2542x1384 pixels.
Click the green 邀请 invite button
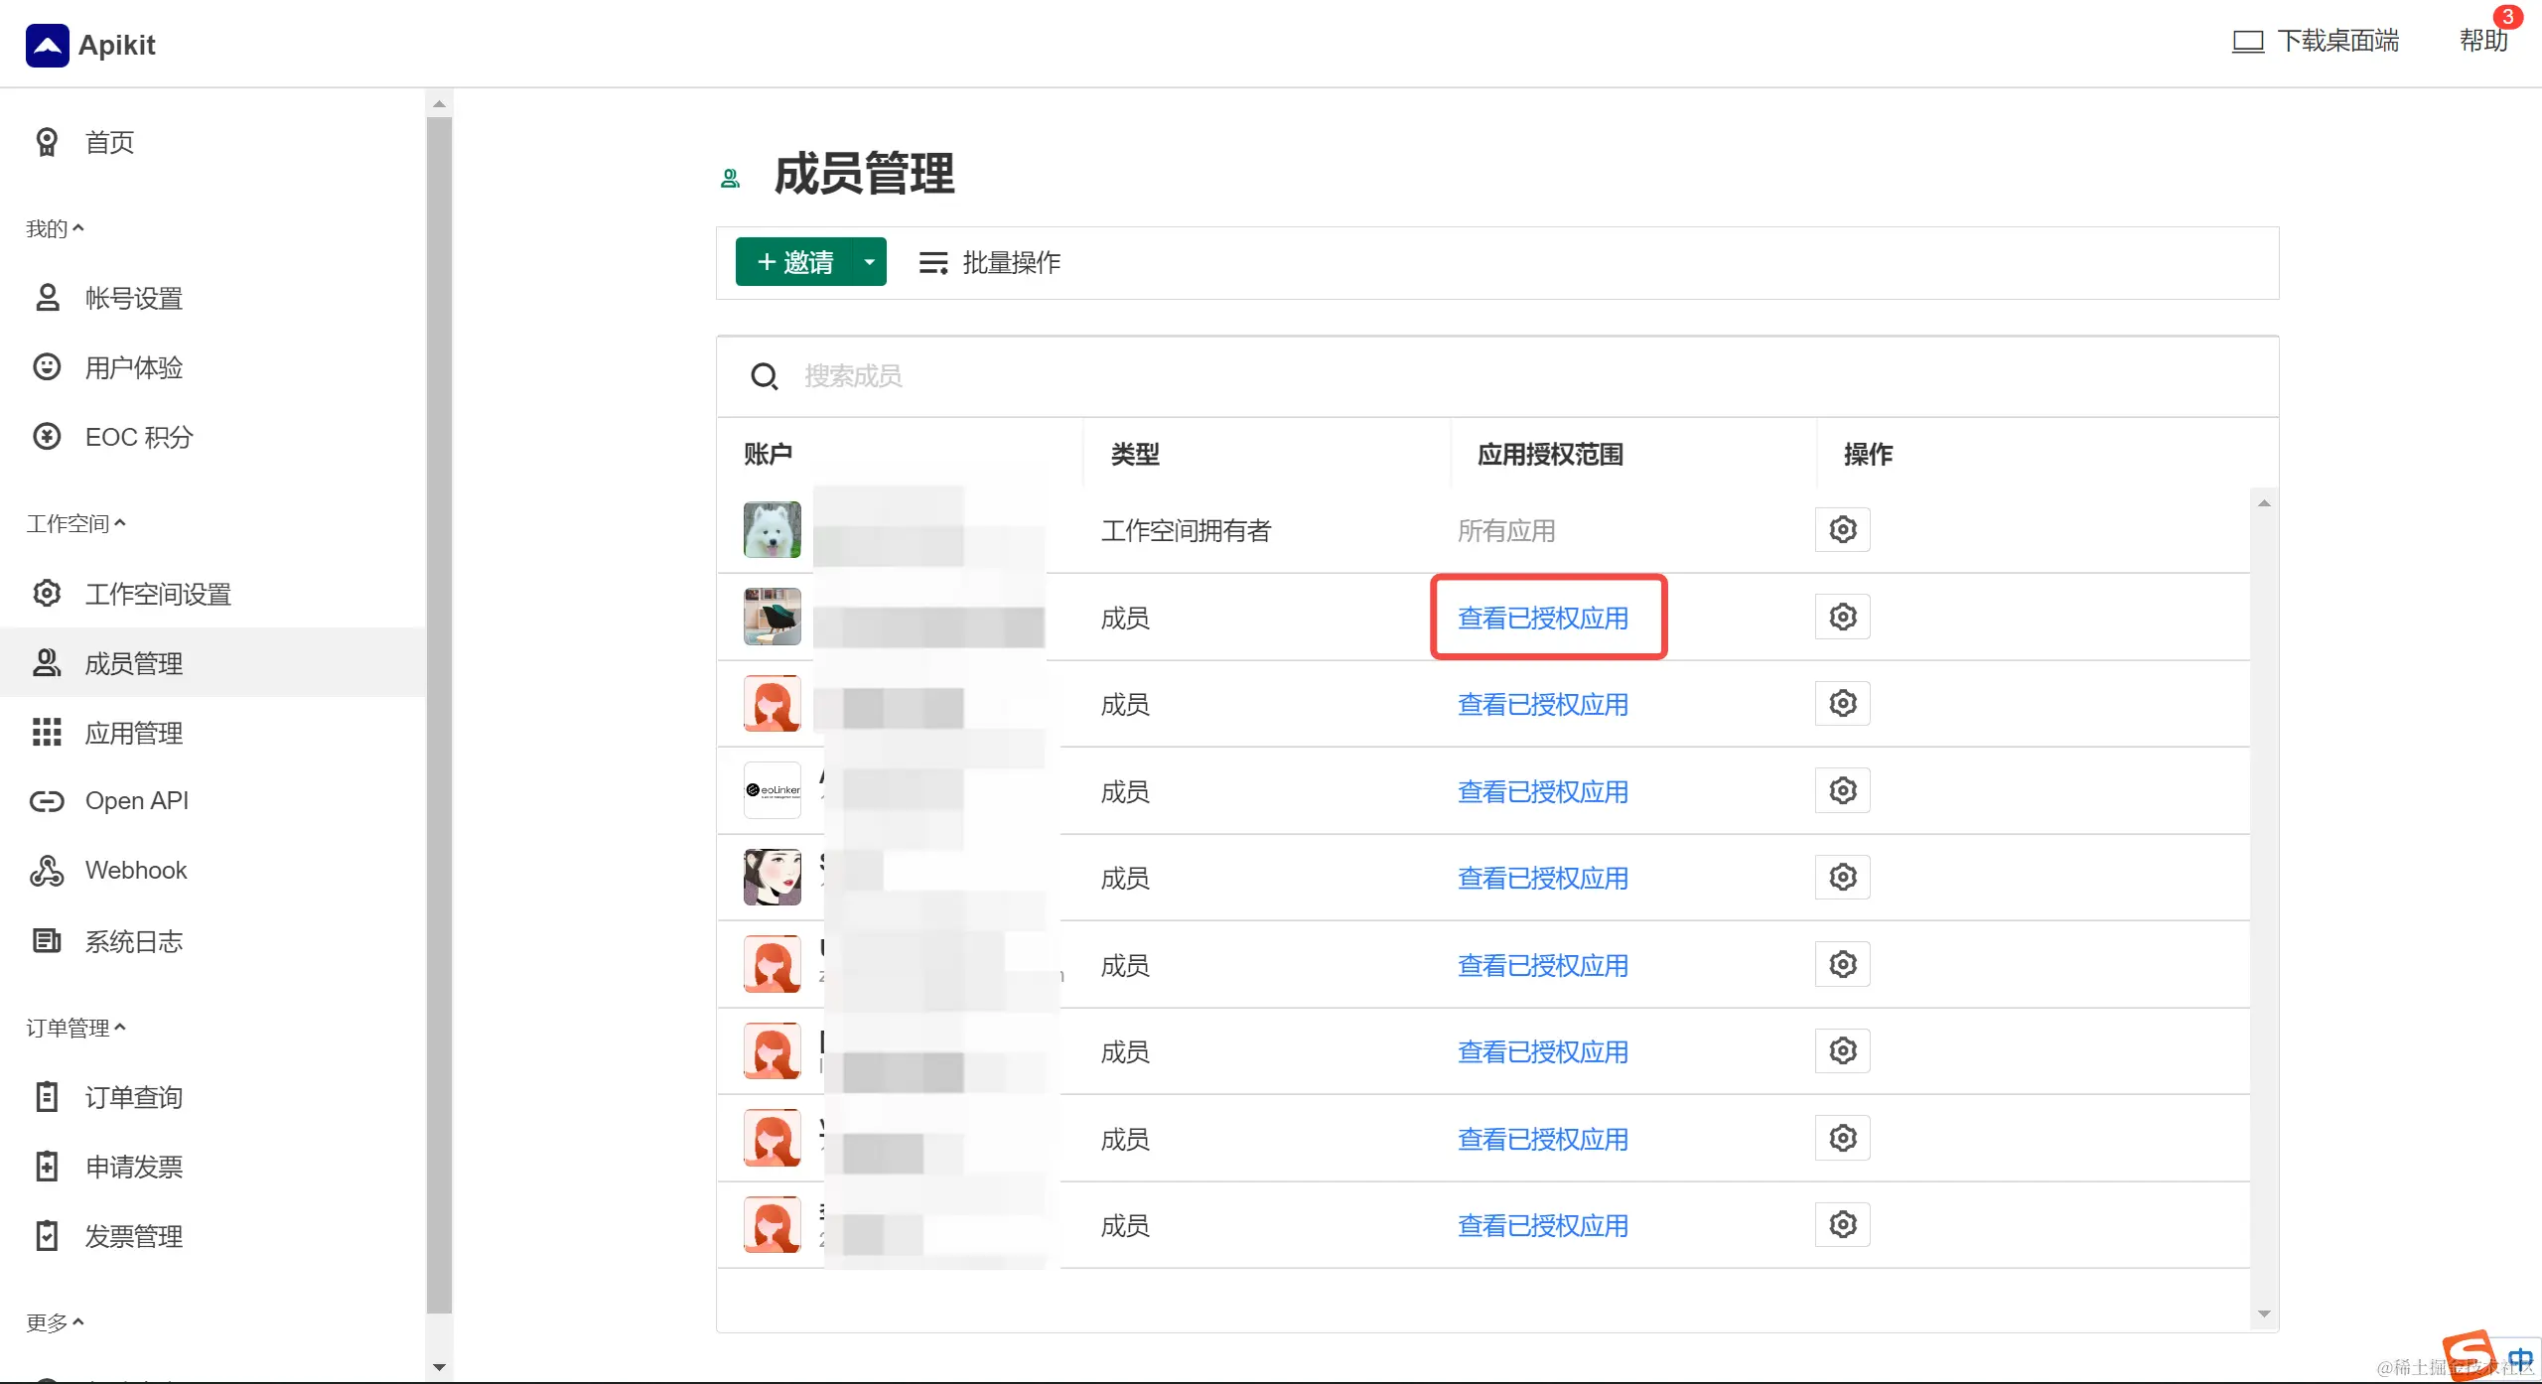point(794,262)
